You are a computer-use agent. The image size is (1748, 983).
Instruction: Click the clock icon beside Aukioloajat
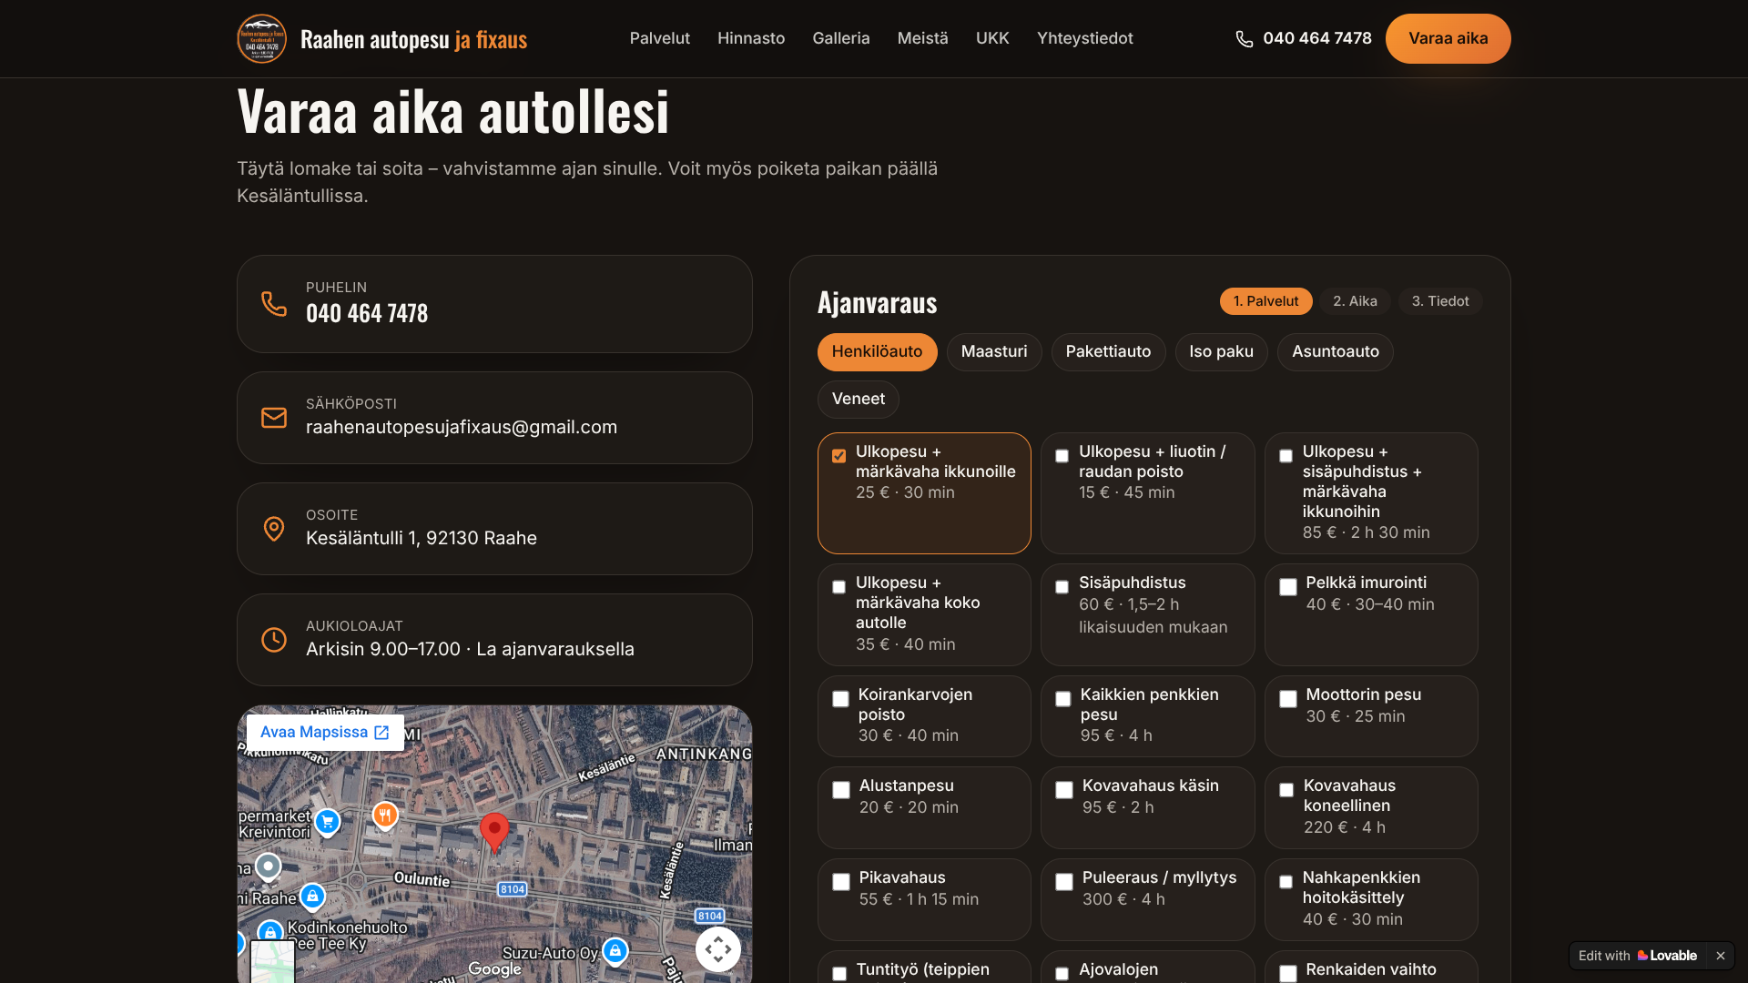[x=274, y=640]
